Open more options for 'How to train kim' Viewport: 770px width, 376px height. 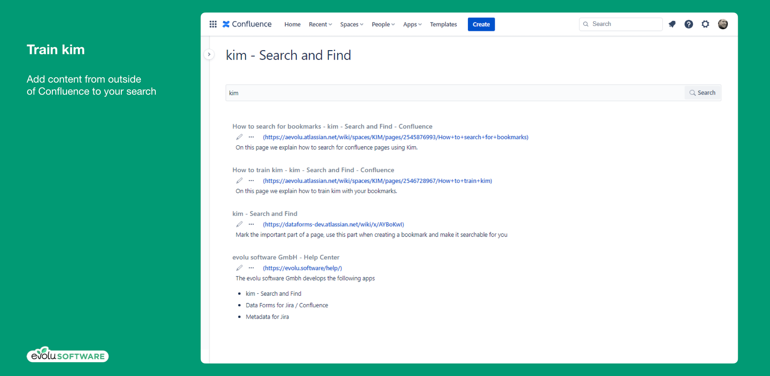(251, 180)
